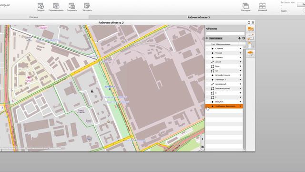Open dropdown arrow for Зона контроля 1 row

(240, 88)
